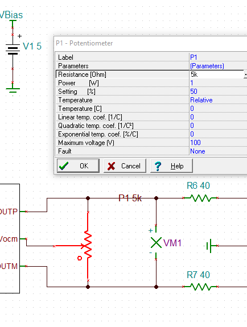
Task: Select the V1 battery symbol
Action: tap(13, 49)
